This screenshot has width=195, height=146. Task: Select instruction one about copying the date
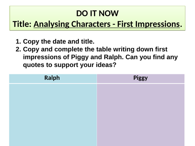[55, 42]
